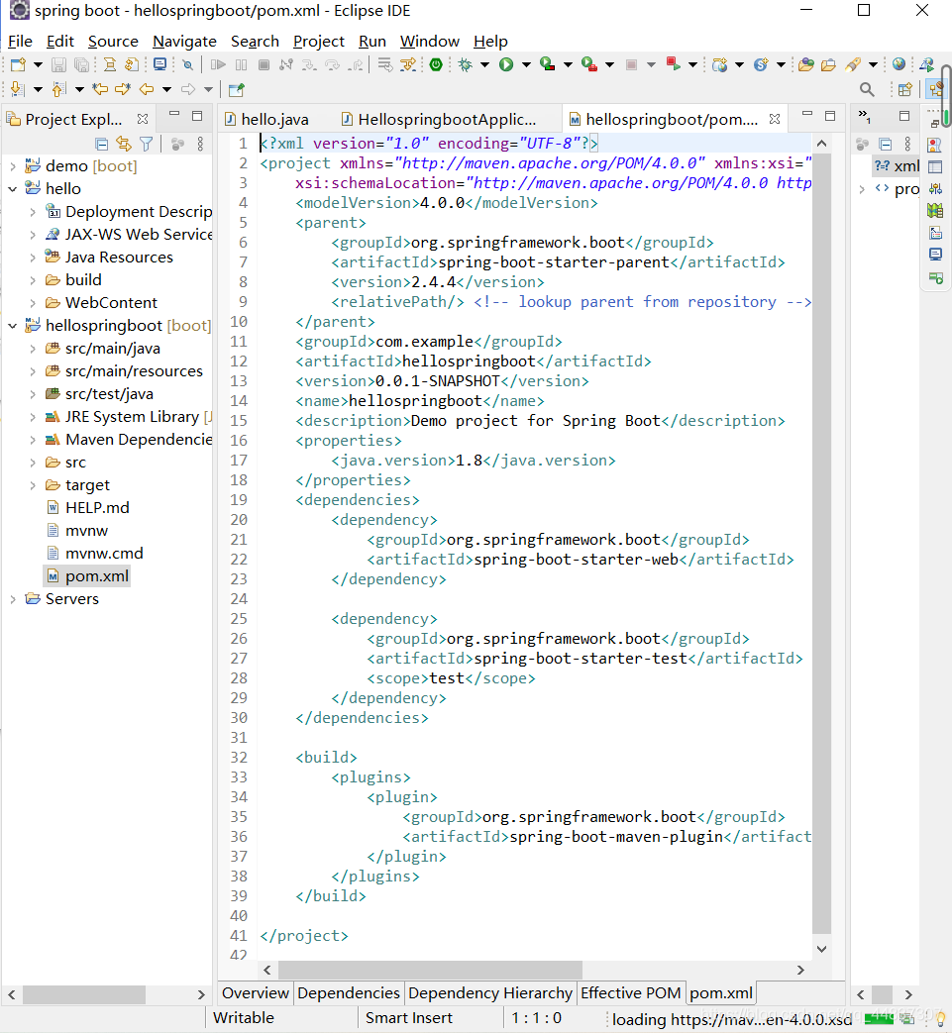The image size is (952, 1033).
Task: Toggle Smart Insert mode in the status bar
Action: pos(409,1017)
